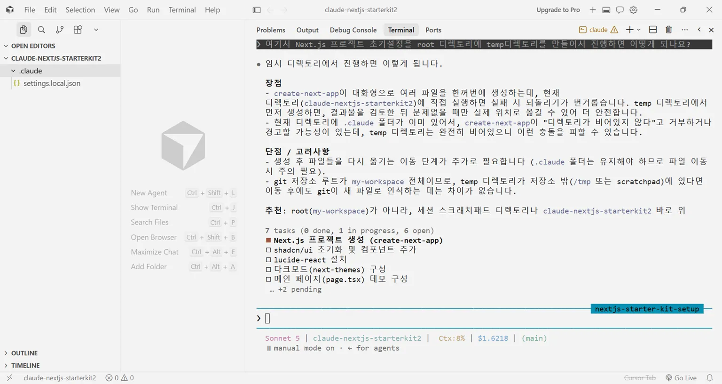Click the '$1.6218' cost text

493,338
